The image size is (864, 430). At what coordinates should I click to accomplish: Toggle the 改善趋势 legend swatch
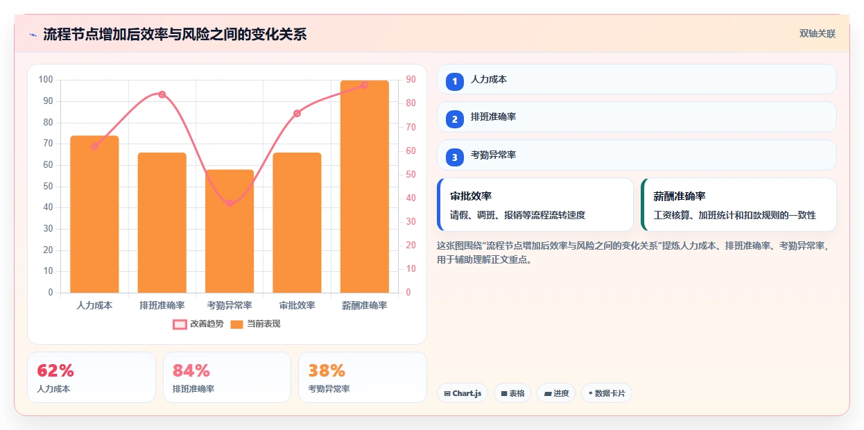click(180, 325)
